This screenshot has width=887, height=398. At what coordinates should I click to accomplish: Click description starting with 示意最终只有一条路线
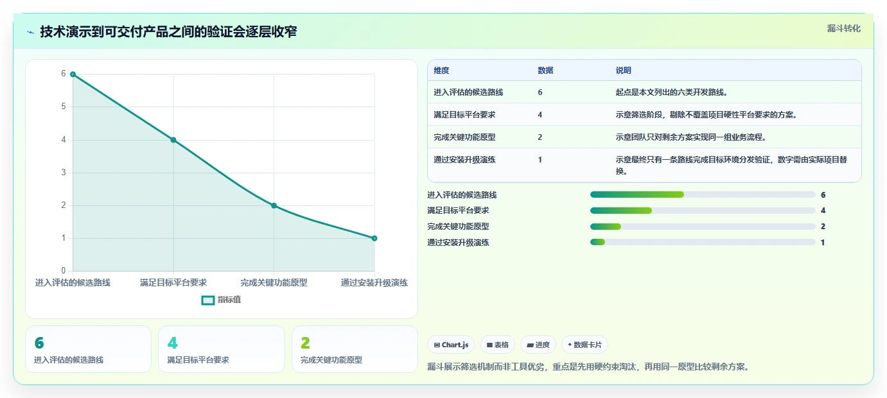(733, 166)
